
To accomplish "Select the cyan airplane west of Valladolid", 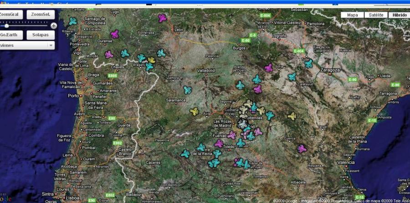I will click(x=187, y=90).
